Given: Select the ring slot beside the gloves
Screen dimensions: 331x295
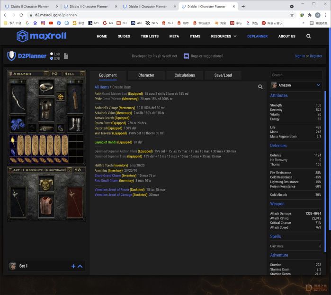Looking at the screenshot, I should point(32,128).
